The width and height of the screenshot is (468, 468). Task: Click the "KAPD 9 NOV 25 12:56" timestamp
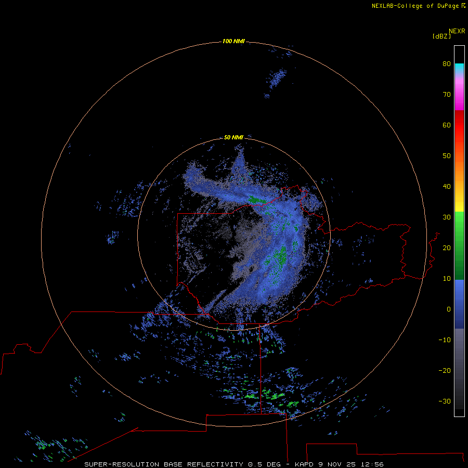click(339, 464)
